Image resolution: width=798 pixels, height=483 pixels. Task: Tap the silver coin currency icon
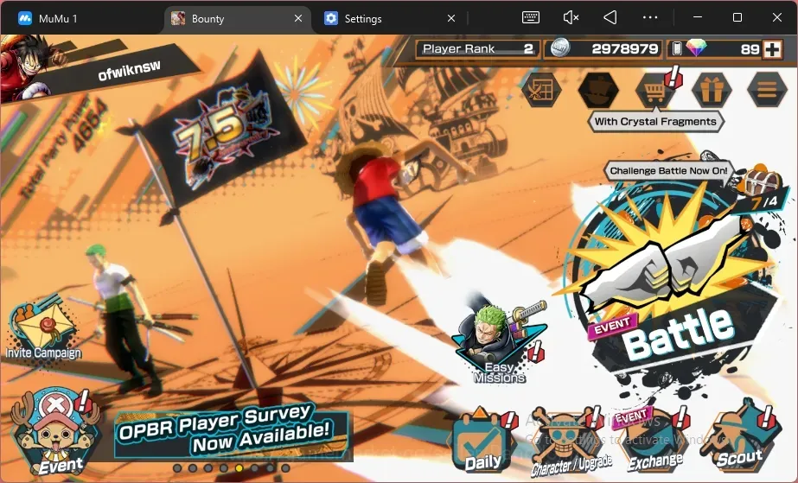[560, 48]
